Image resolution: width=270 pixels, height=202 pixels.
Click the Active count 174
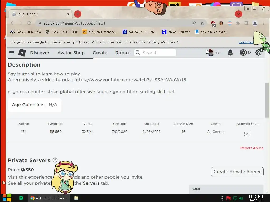[24, 132]
